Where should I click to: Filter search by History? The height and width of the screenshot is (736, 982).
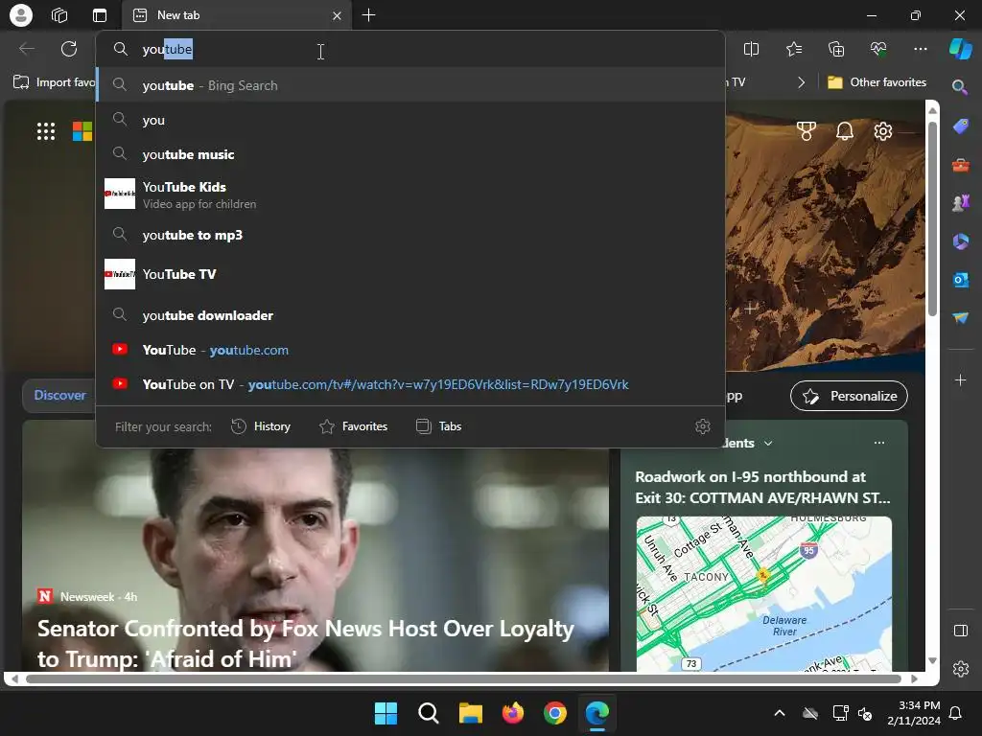pyautogui.click(x=261, y=426)
